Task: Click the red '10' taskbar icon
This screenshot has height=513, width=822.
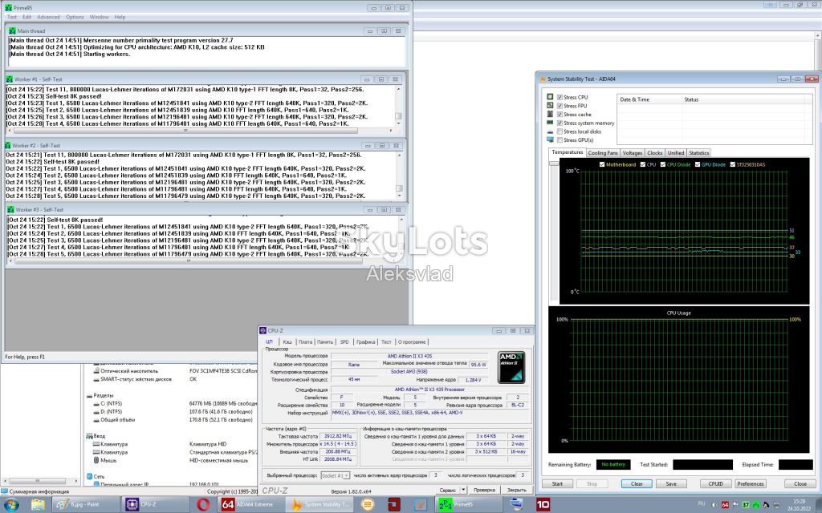Action: [543, 505]
